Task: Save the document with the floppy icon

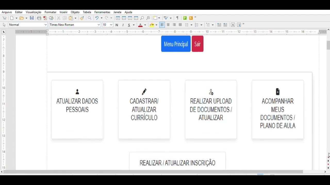Action: [32, 18]
